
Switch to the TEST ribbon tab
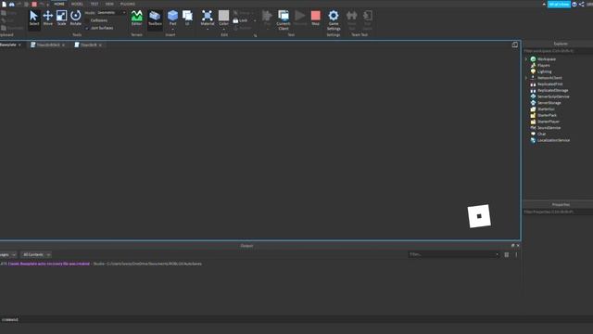click(x=95, y=4)
